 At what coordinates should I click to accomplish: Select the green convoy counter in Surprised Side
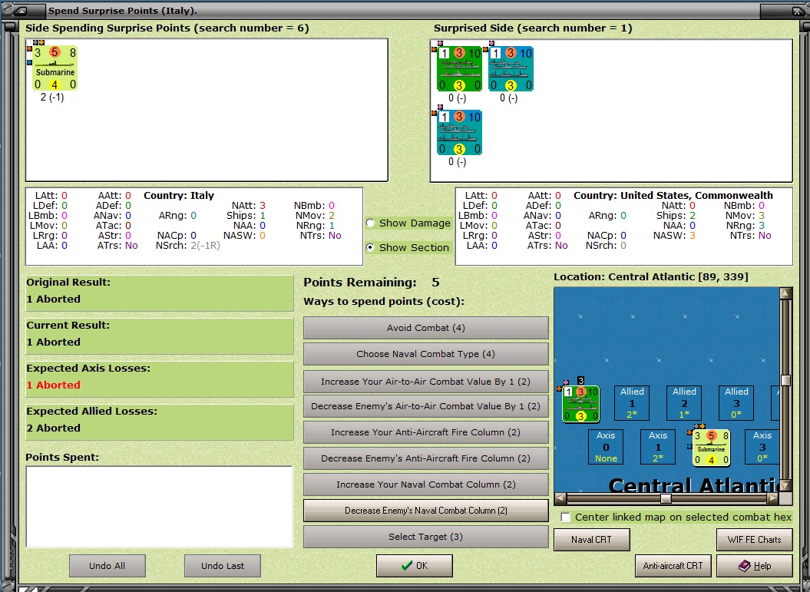point(458,68)
